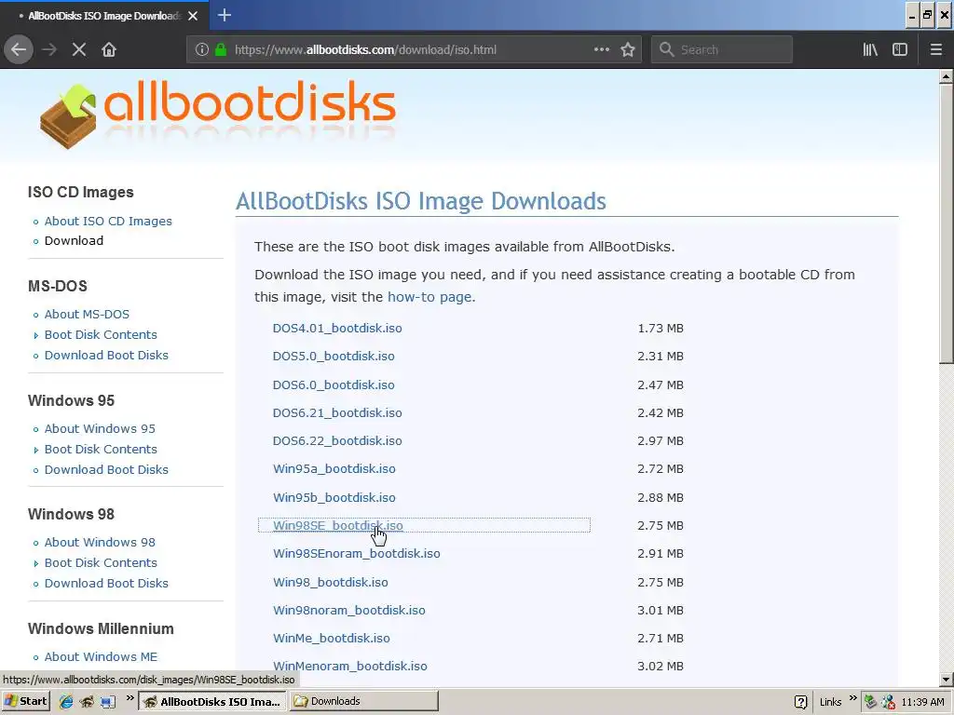Launch Internet Explorer from quick launch
The width and height of the screenshot is (954, 715).
coord(66,702)
